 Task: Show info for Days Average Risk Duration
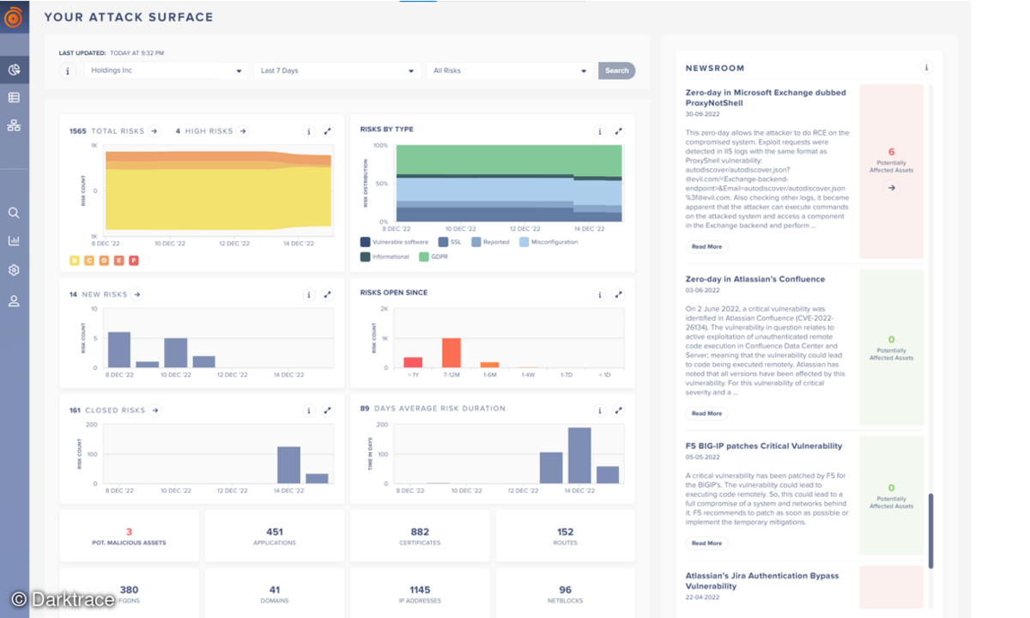point(600,410)
